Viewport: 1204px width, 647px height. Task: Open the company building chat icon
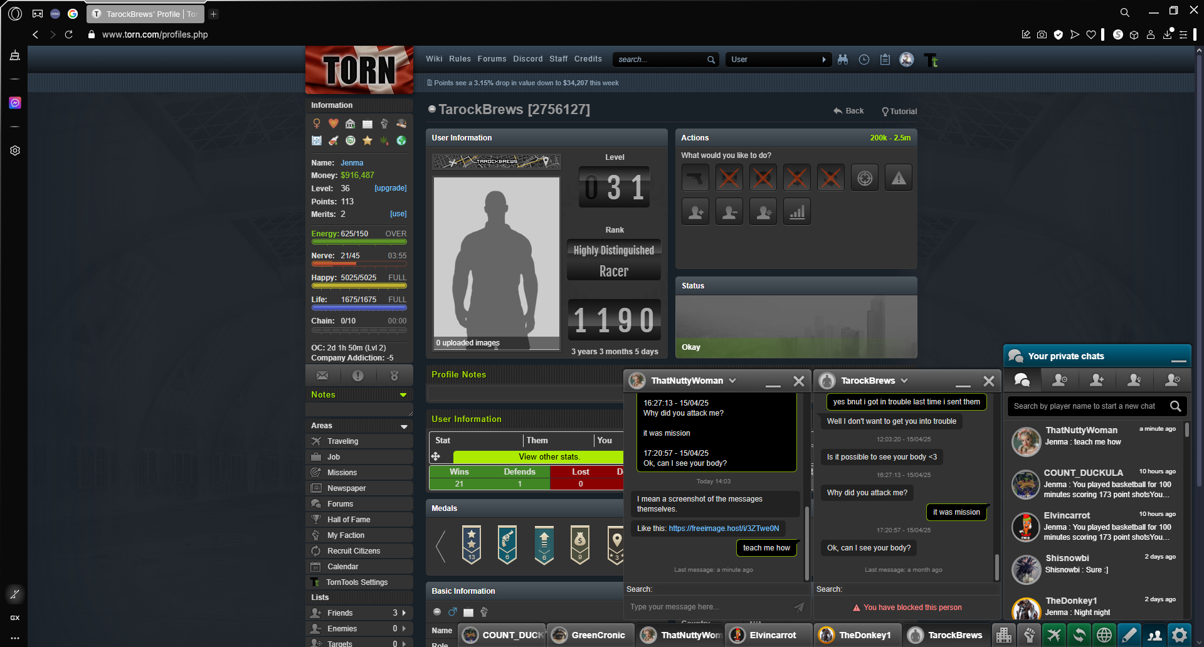[x=1004, y=635]
